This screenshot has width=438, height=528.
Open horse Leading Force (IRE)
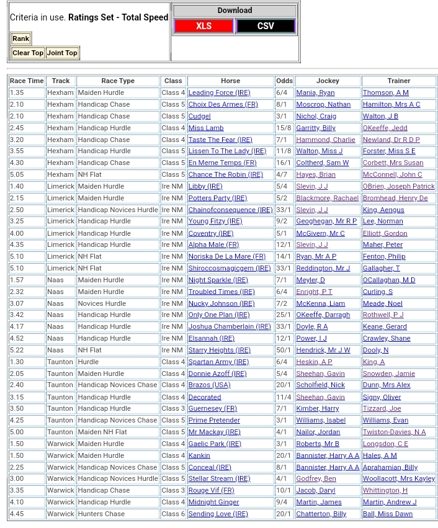219,93
